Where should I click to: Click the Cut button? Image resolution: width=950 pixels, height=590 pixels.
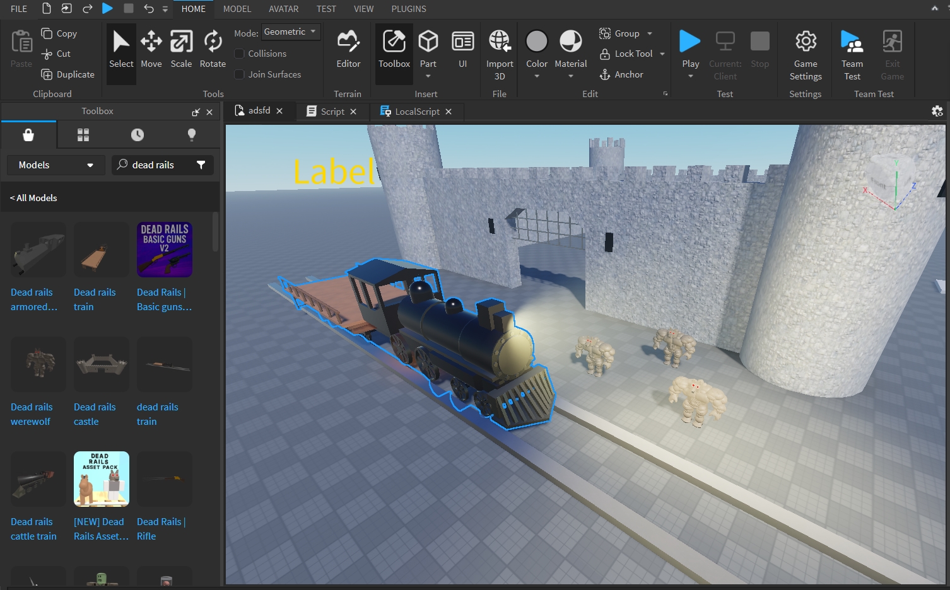point(56,54)
